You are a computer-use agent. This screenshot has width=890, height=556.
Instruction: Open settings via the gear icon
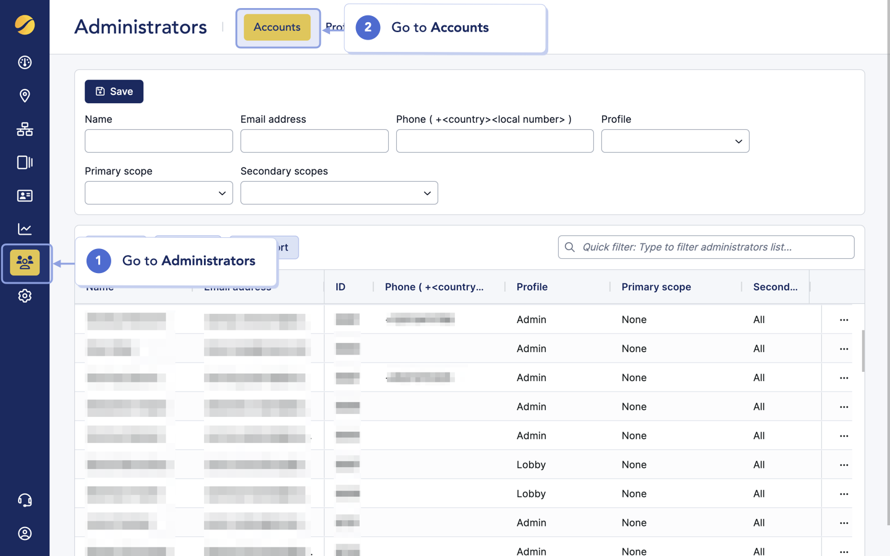click(25, 296)
